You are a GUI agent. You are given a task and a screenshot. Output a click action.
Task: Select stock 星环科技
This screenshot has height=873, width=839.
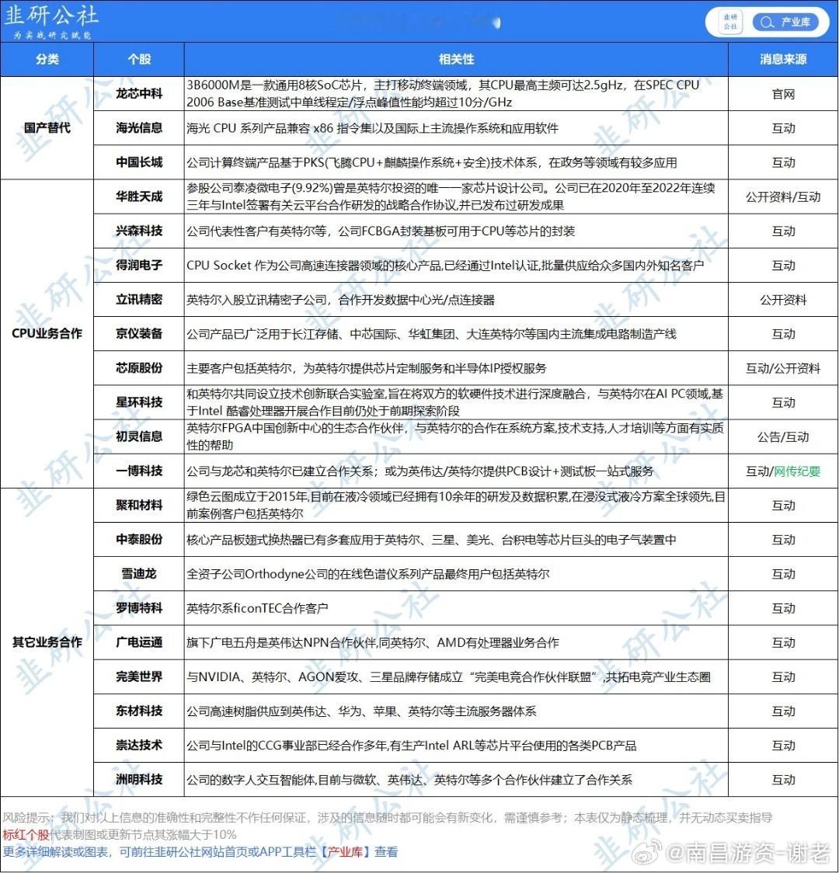[139, 402]
